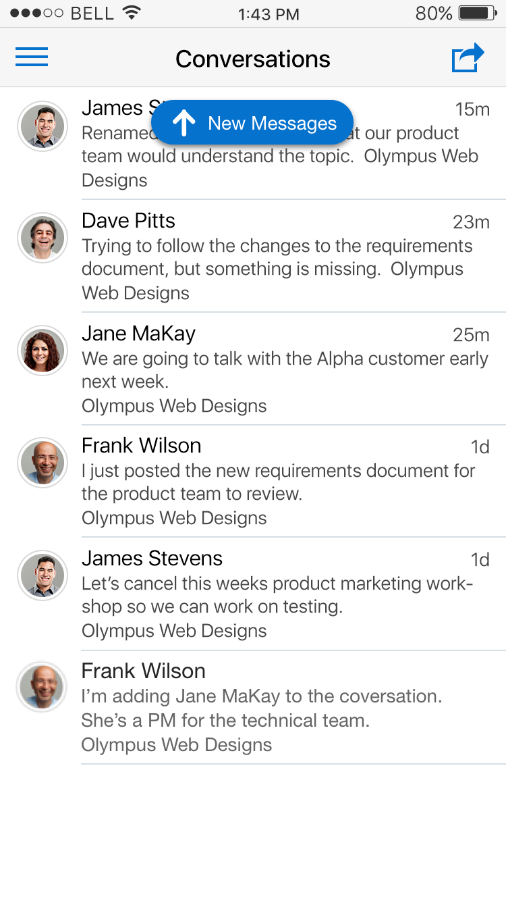Tap the 25m timestamp on Jane's message
Image resolution: width=506 pixels, height=901 pixels.
coord(471,335)
